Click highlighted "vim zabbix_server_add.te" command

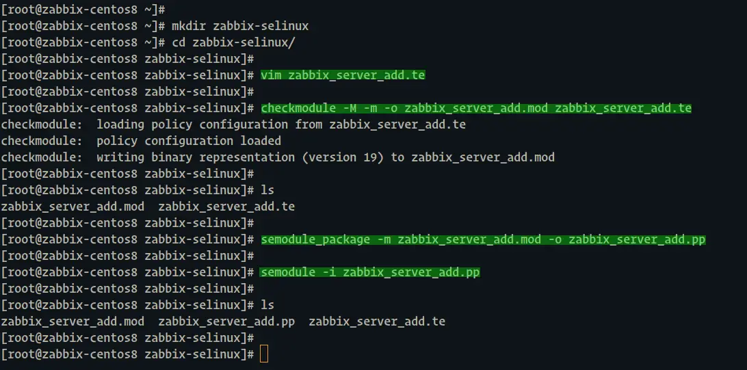pyautogui.click(x=343, y=75)
